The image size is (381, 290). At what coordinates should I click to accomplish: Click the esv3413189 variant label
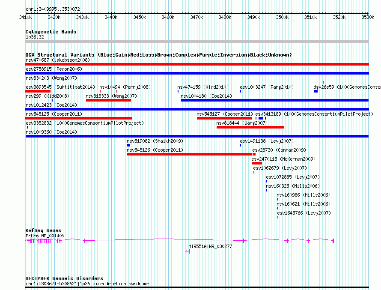314,114
